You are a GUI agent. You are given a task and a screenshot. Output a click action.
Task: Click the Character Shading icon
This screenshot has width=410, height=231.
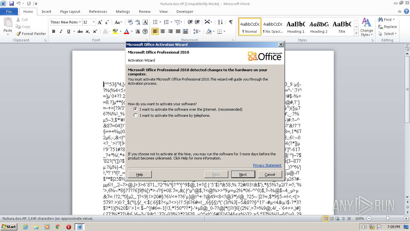coord(138,31)
